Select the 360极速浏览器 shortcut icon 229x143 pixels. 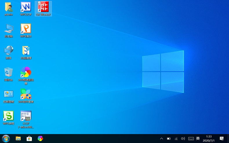pyautogui.click(x=26, y=72)
